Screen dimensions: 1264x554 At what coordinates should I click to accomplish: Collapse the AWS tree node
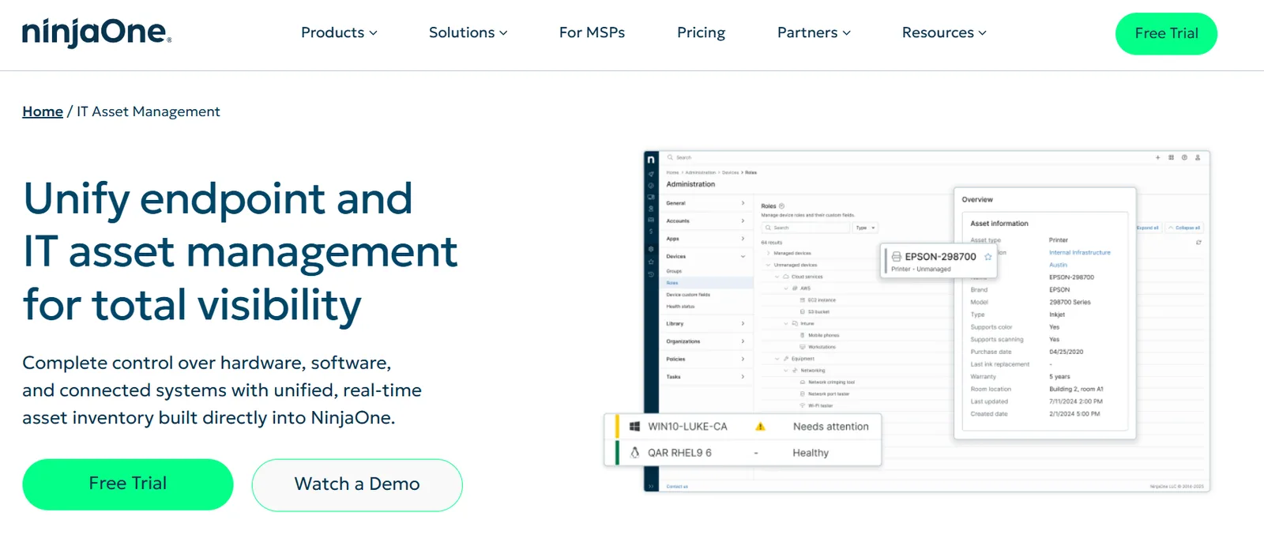tap(785, 288)
